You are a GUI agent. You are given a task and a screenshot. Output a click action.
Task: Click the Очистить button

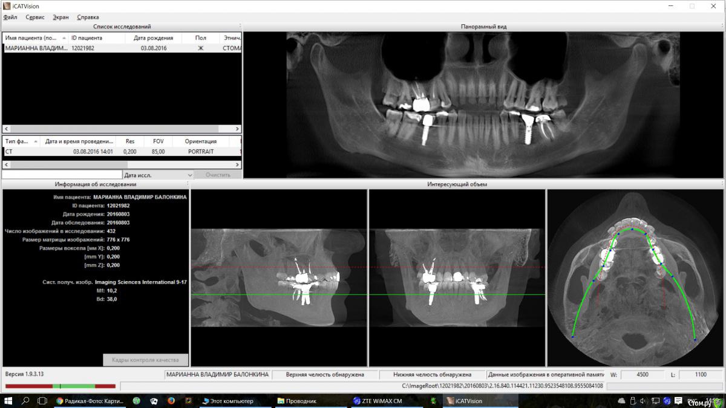point(218,175)
